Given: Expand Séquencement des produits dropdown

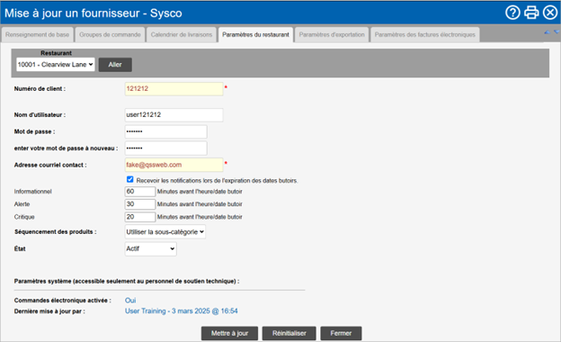Looking at the screenshot, I should click(x=165, y=231).
